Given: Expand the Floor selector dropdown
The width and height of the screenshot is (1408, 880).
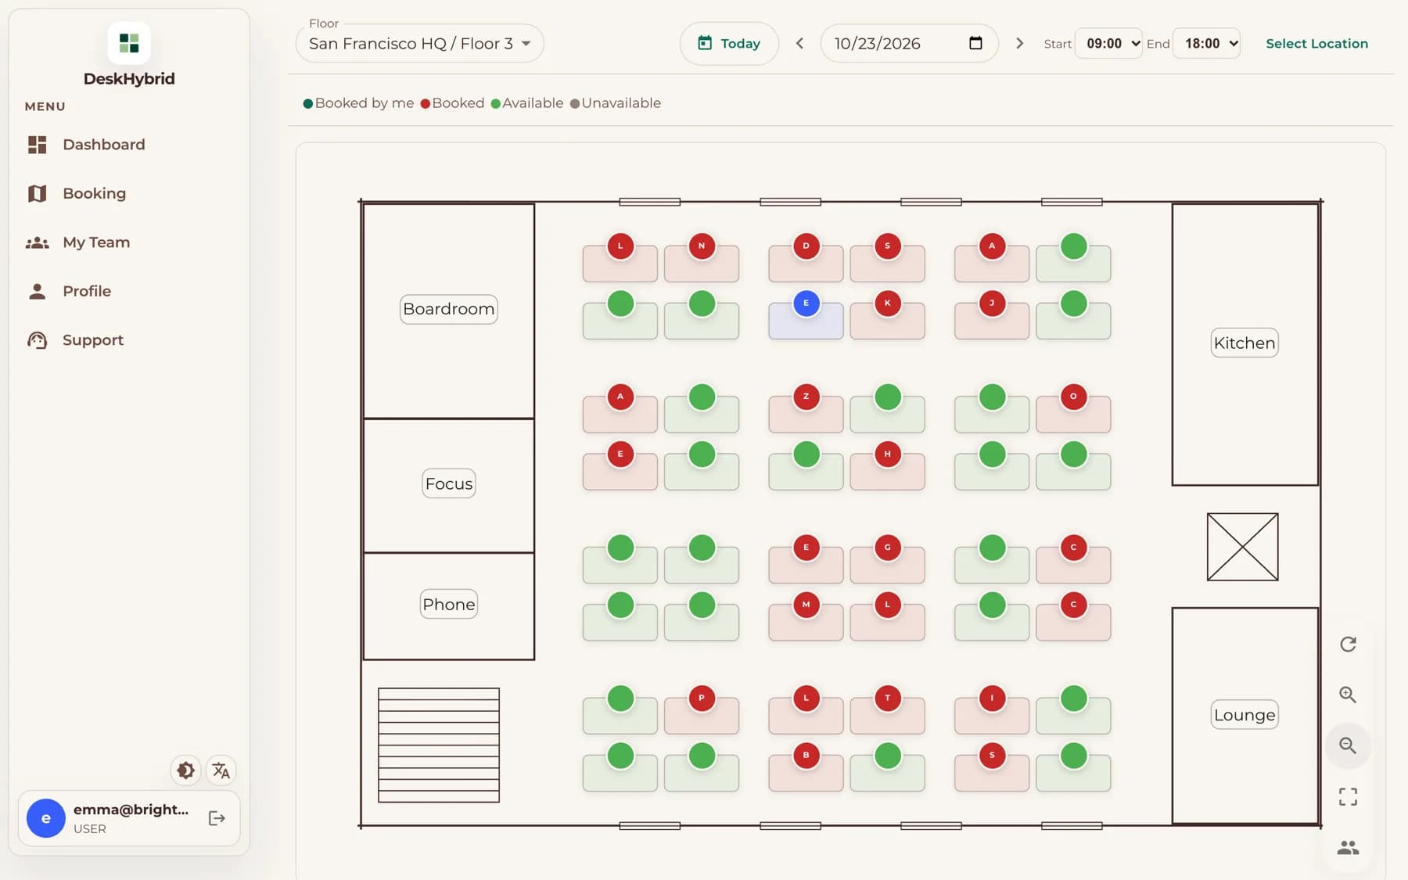Looking at the screenshot, I should pyautogui.click(x=419, y=44).
